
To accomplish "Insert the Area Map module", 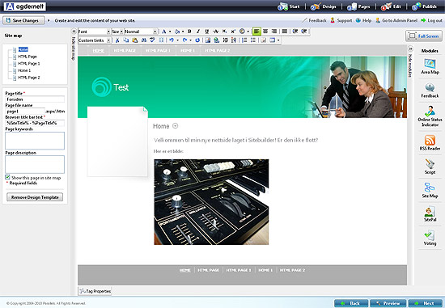I will pyautogui.click(x=430, y=66).
